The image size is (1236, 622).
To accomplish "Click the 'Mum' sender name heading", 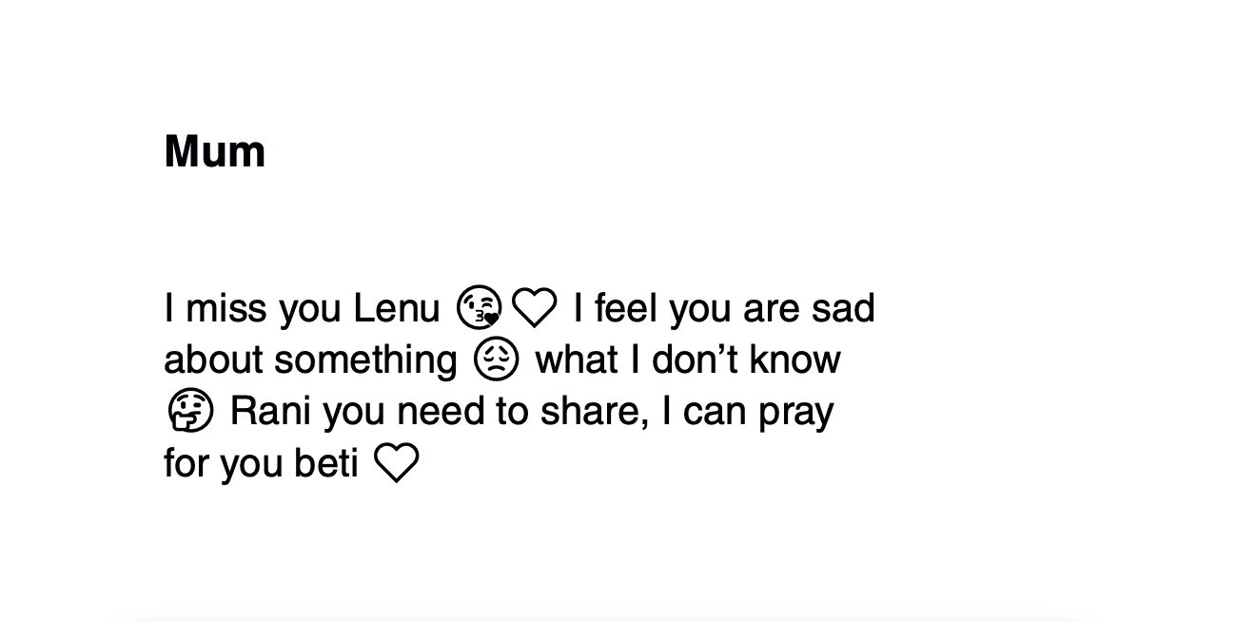I will click(214, 152).
